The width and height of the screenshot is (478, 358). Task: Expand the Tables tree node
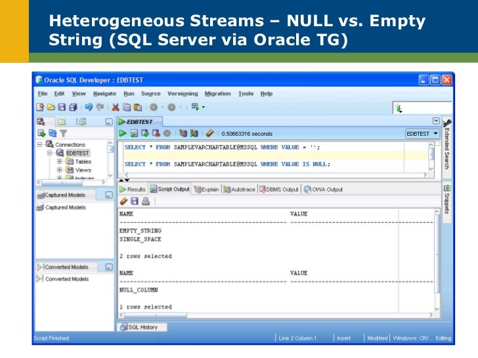click(60, 161)
